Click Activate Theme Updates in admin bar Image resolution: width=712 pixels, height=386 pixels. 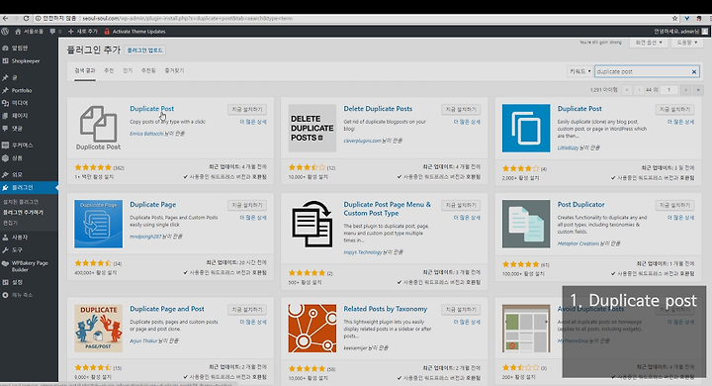click(x=134, y=32)
